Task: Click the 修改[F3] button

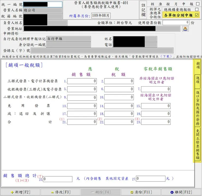Action: point(61,192)
